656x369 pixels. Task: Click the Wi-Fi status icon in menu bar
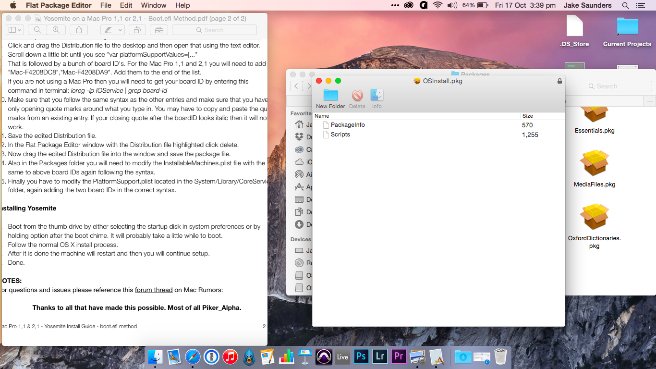point(437,5)
